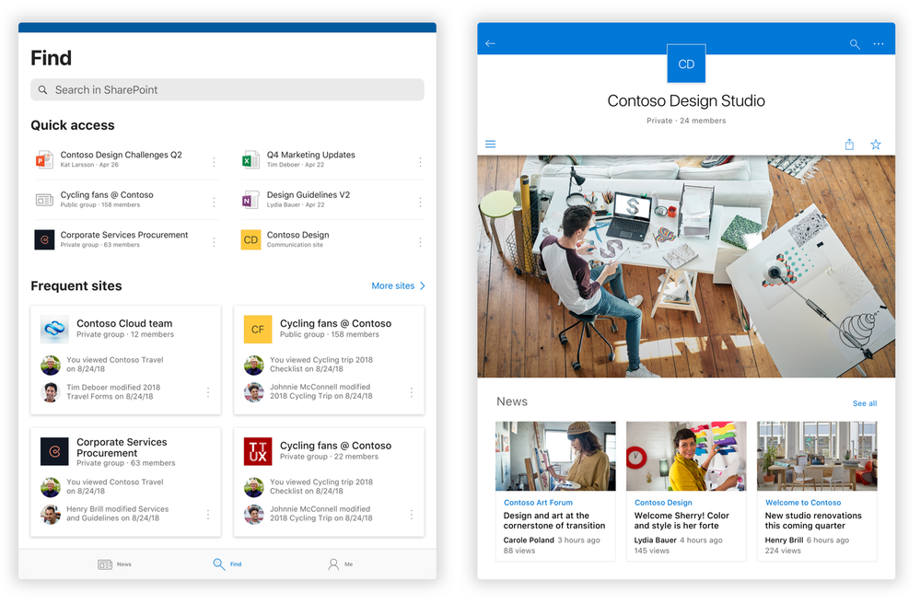The image size is (920, 604).
Task: Open options for Cycling fans quick access item
Action: [x=214, y=202]
